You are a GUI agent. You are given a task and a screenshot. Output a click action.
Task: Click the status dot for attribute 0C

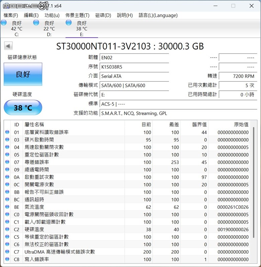point(7,184)
